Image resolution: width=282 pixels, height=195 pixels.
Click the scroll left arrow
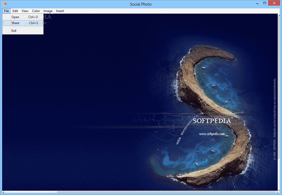(x=3, y=192)
